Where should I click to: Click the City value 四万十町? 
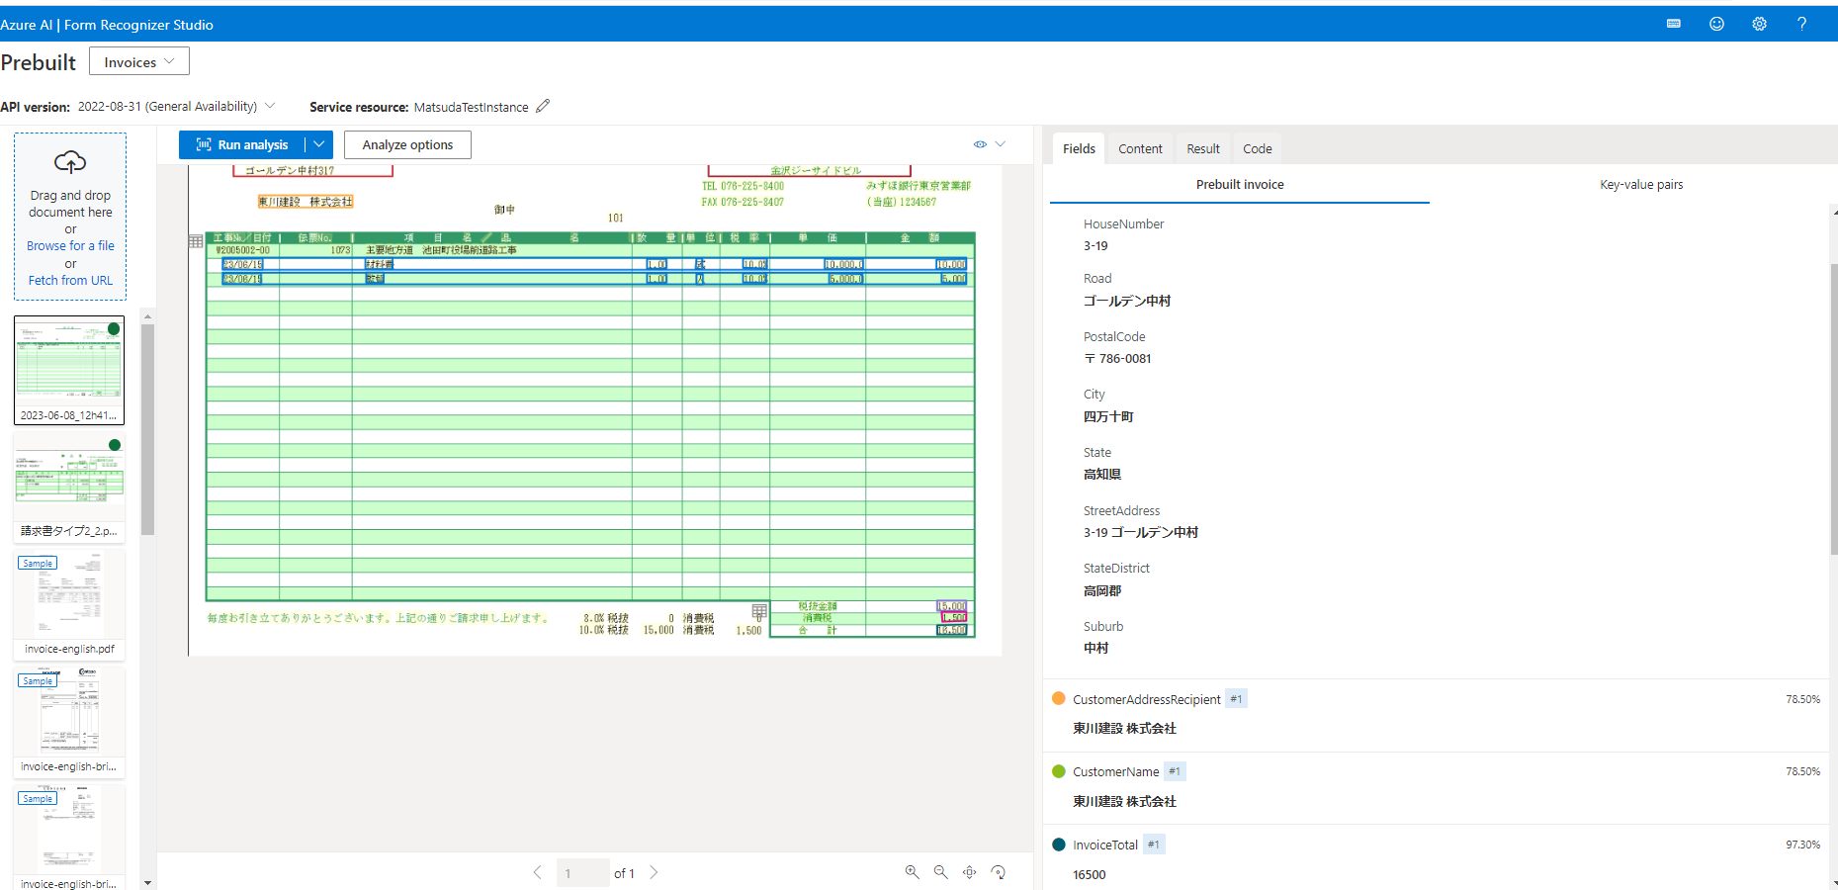pyautogui.click(x=1108, y=416)
